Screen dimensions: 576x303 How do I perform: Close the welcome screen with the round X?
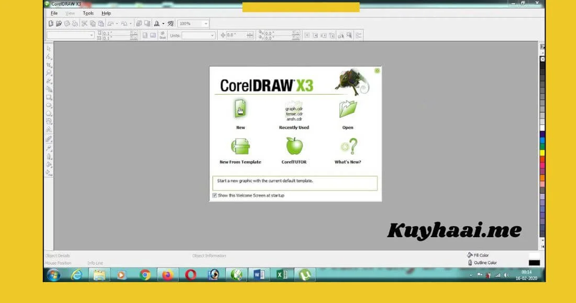coord(377,71)
